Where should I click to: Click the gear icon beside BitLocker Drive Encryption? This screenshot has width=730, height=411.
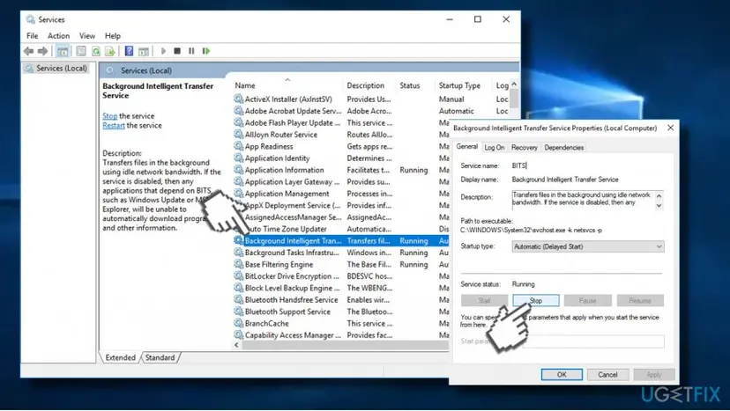coord(238,276)
